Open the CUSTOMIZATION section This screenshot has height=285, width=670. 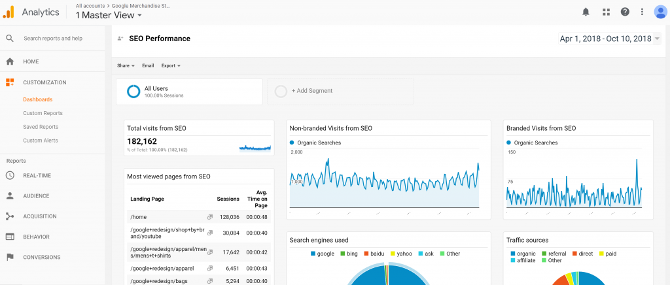[x=44, y=82]
